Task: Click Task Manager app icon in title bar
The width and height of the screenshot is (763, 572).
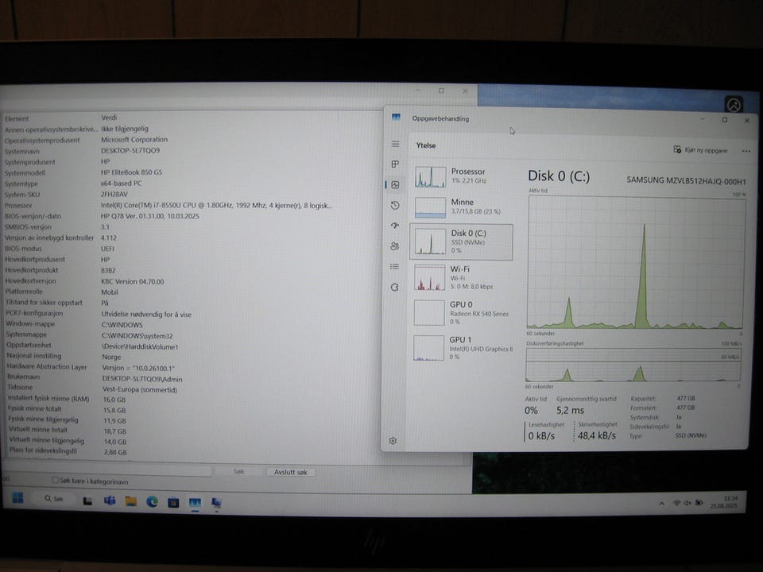Action: [396, 118]
